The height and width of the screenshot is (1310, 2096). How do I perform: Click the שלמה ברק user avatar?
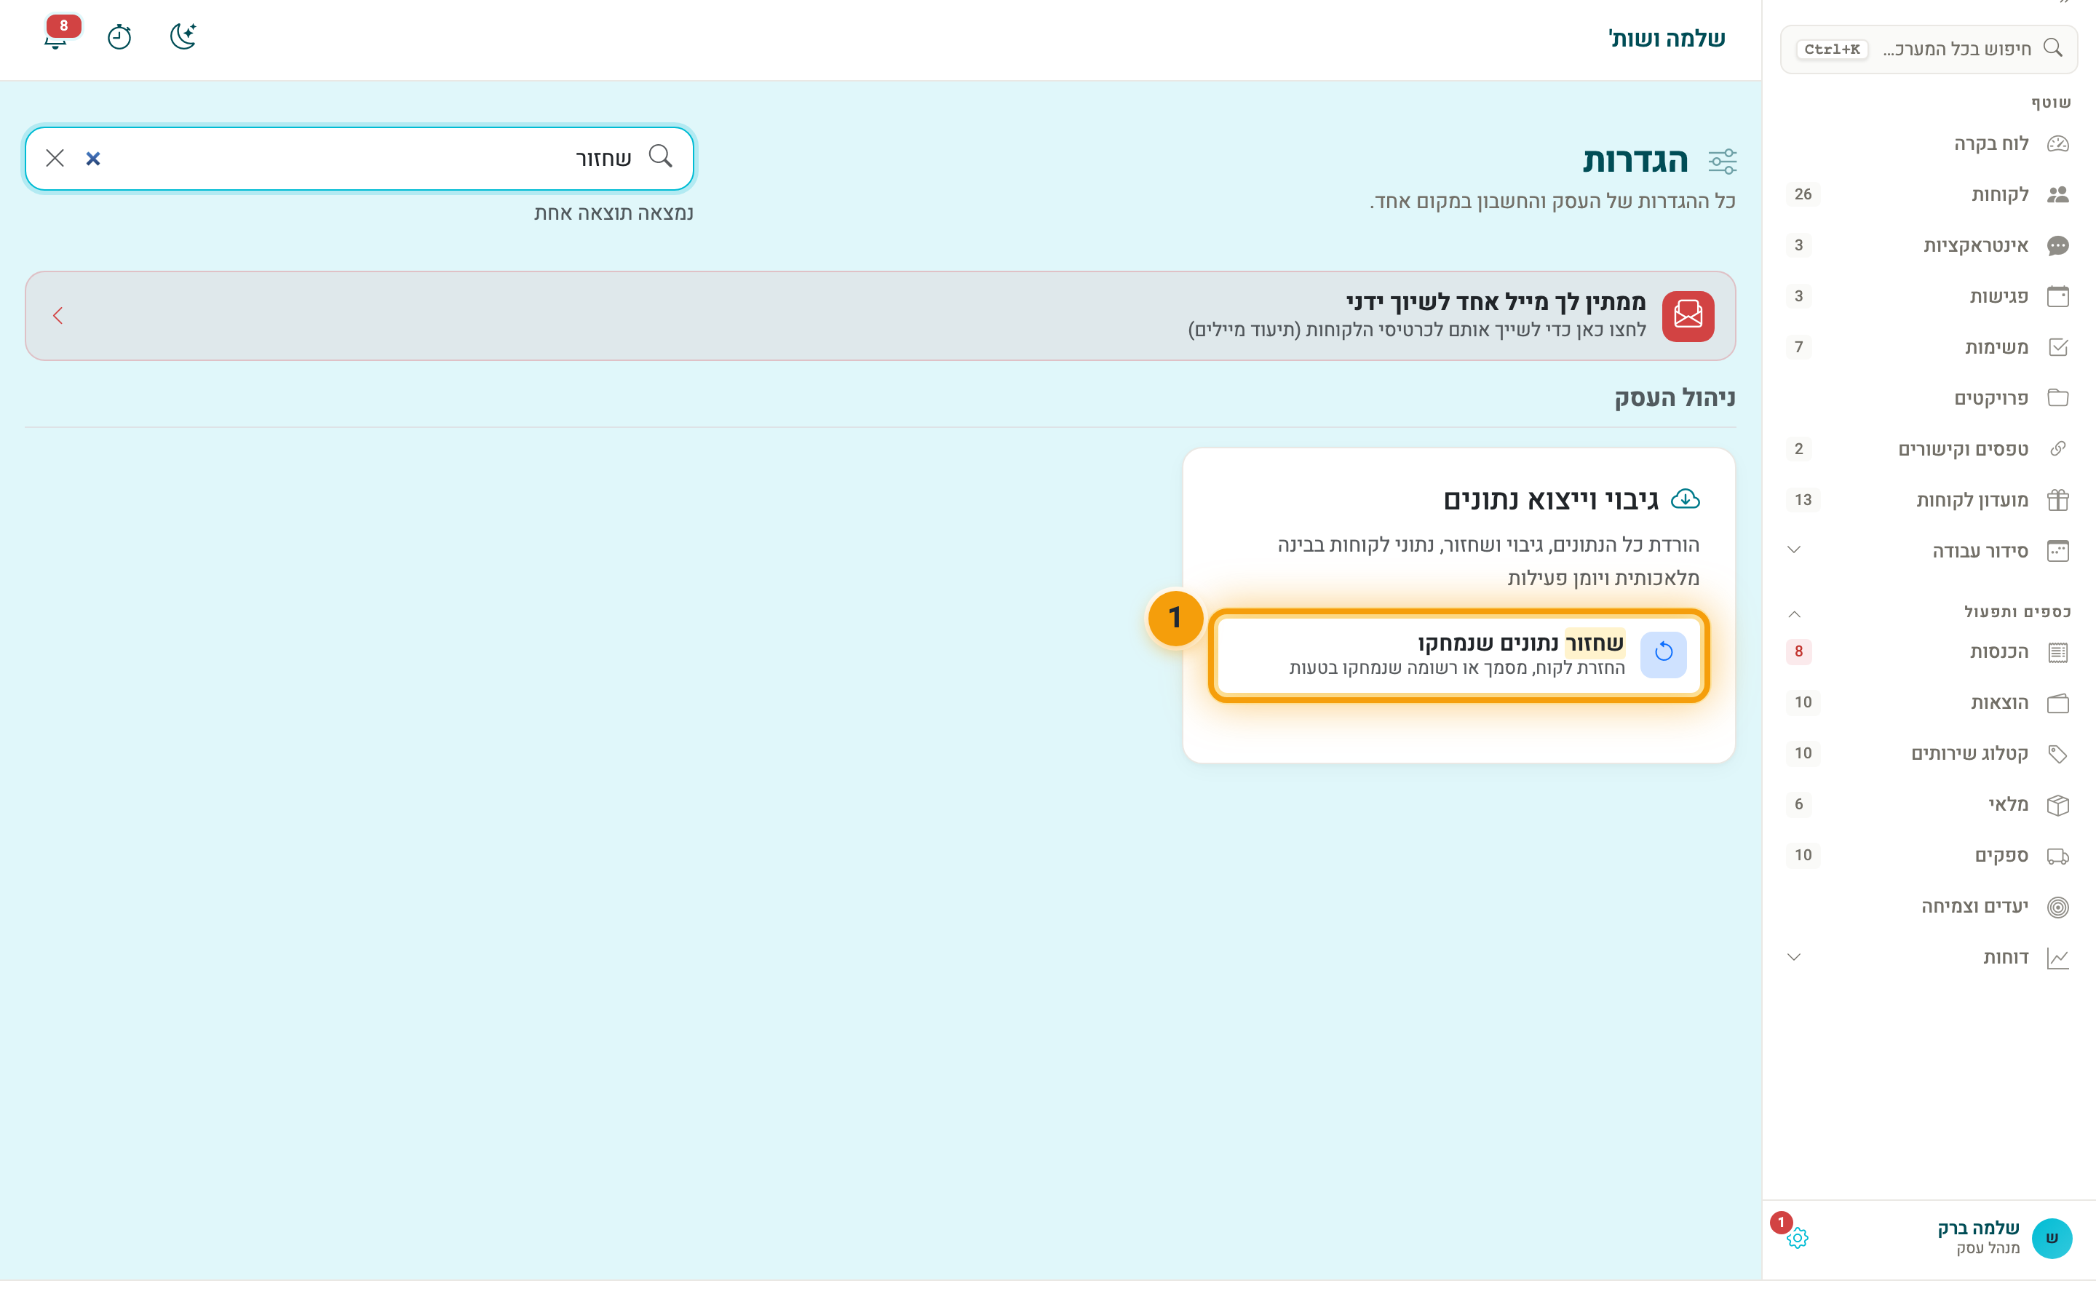tap(2051, 1238)
